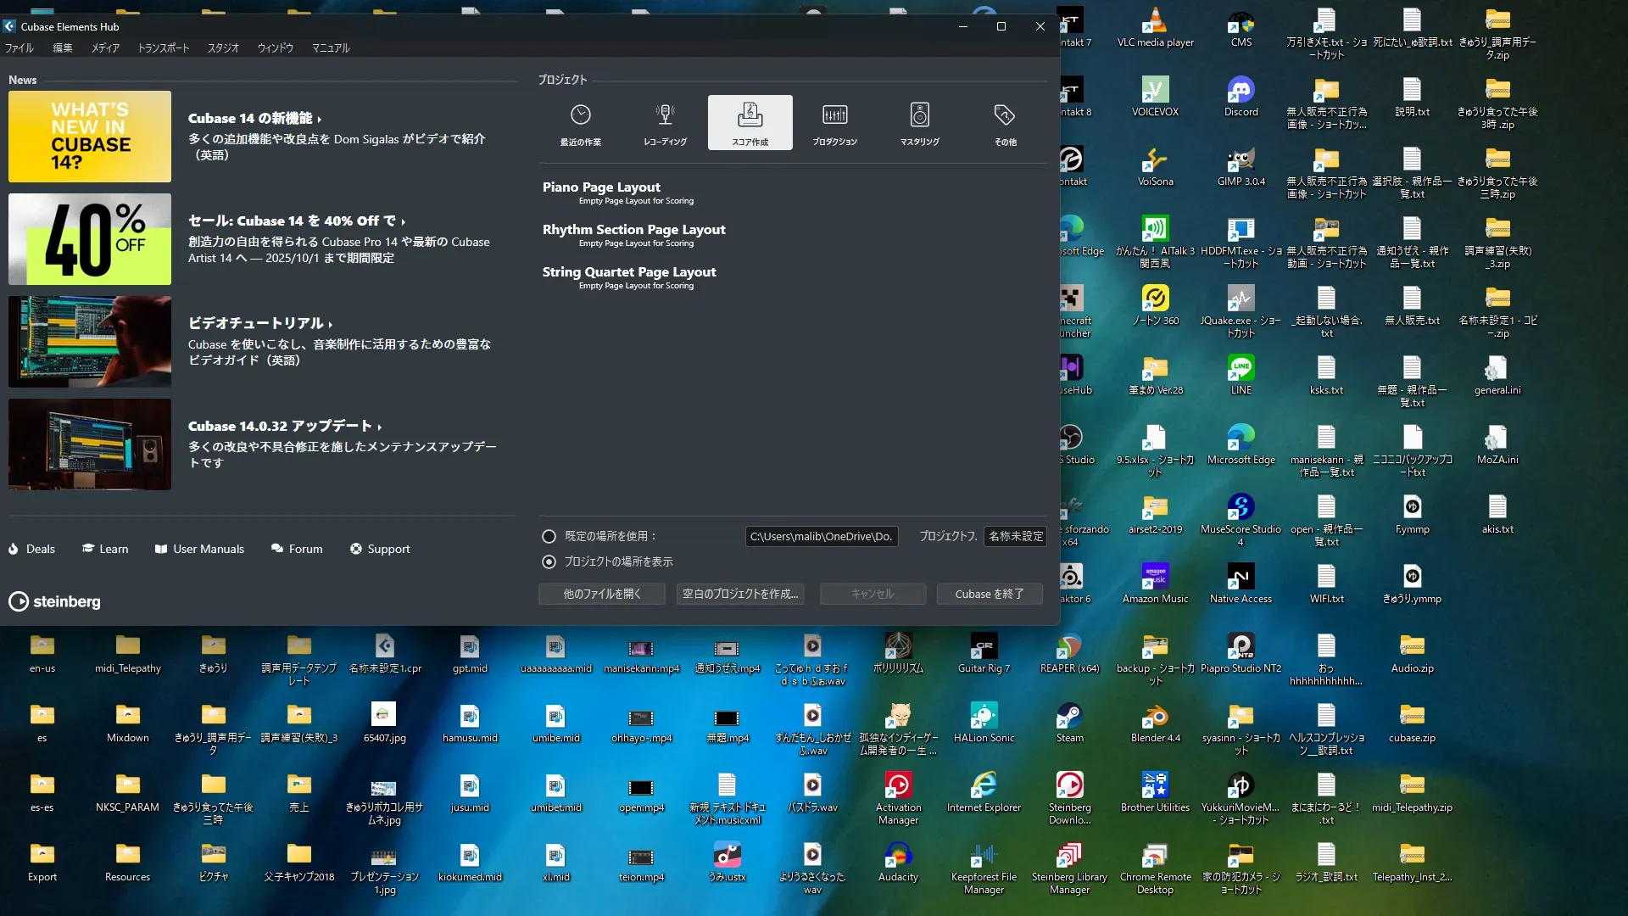Select the Use default location radio button
Screen dimensions: 1628x916
coord(549,536)
